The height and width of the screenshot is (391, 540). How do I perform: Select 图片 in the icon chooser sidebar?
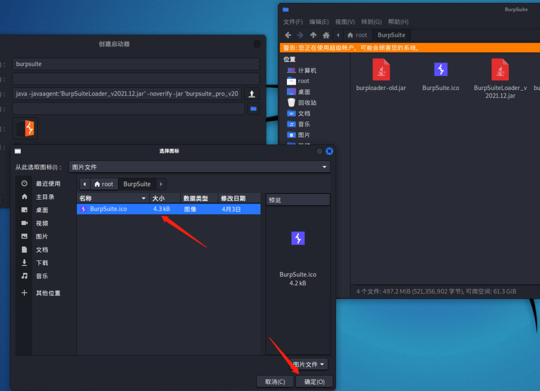pos(45,236)
